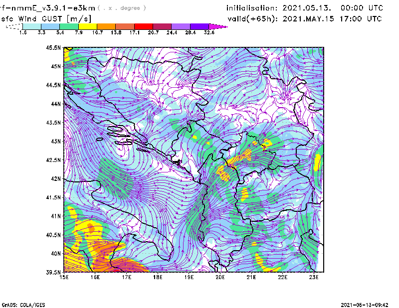
Task: Click the longitude label '19E'
Action: 189,277
